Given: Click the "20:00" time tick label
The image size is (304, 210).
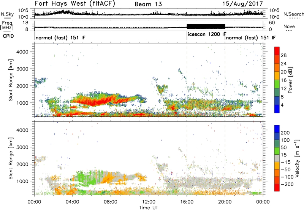Looking at the screenshot, I should pyautogui.click(x=225, y=202).
